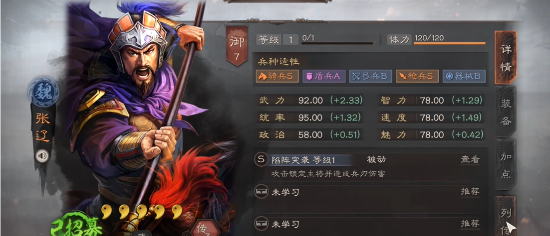Click the second empty skill slot icon

click(x=261, y=224)
